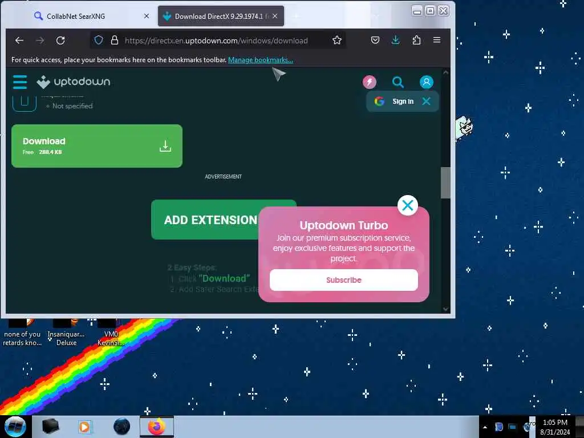The height and width of the screenshot is (438, 584).
Task: Dismiss the Google Sign in prompt
Action: point(427,102)
